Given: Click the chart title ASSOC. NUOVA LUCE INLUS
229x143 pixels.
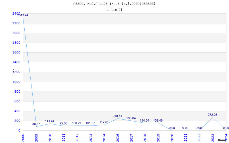Looking at the screenshot, I should click(114, 4).
